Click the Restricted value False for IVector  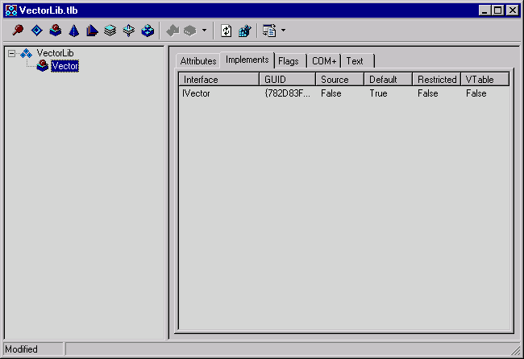pos(428,93)
